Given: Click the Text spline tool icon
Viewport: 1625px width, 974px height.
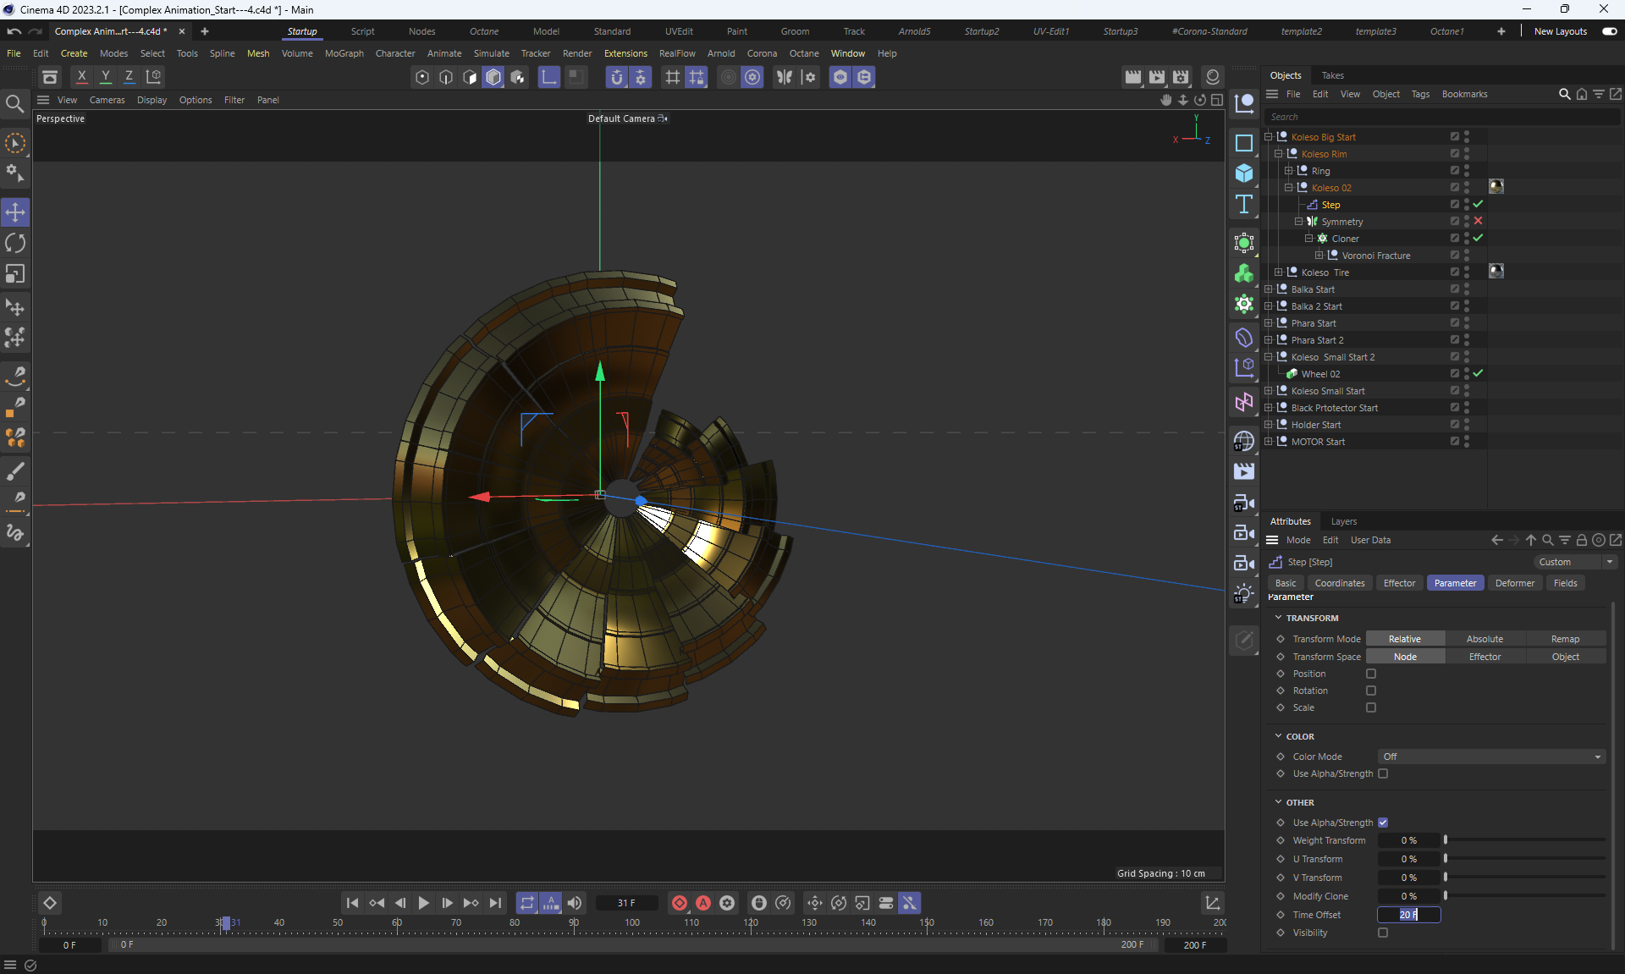Looking at the screenshot, I should coord(1243,204).
